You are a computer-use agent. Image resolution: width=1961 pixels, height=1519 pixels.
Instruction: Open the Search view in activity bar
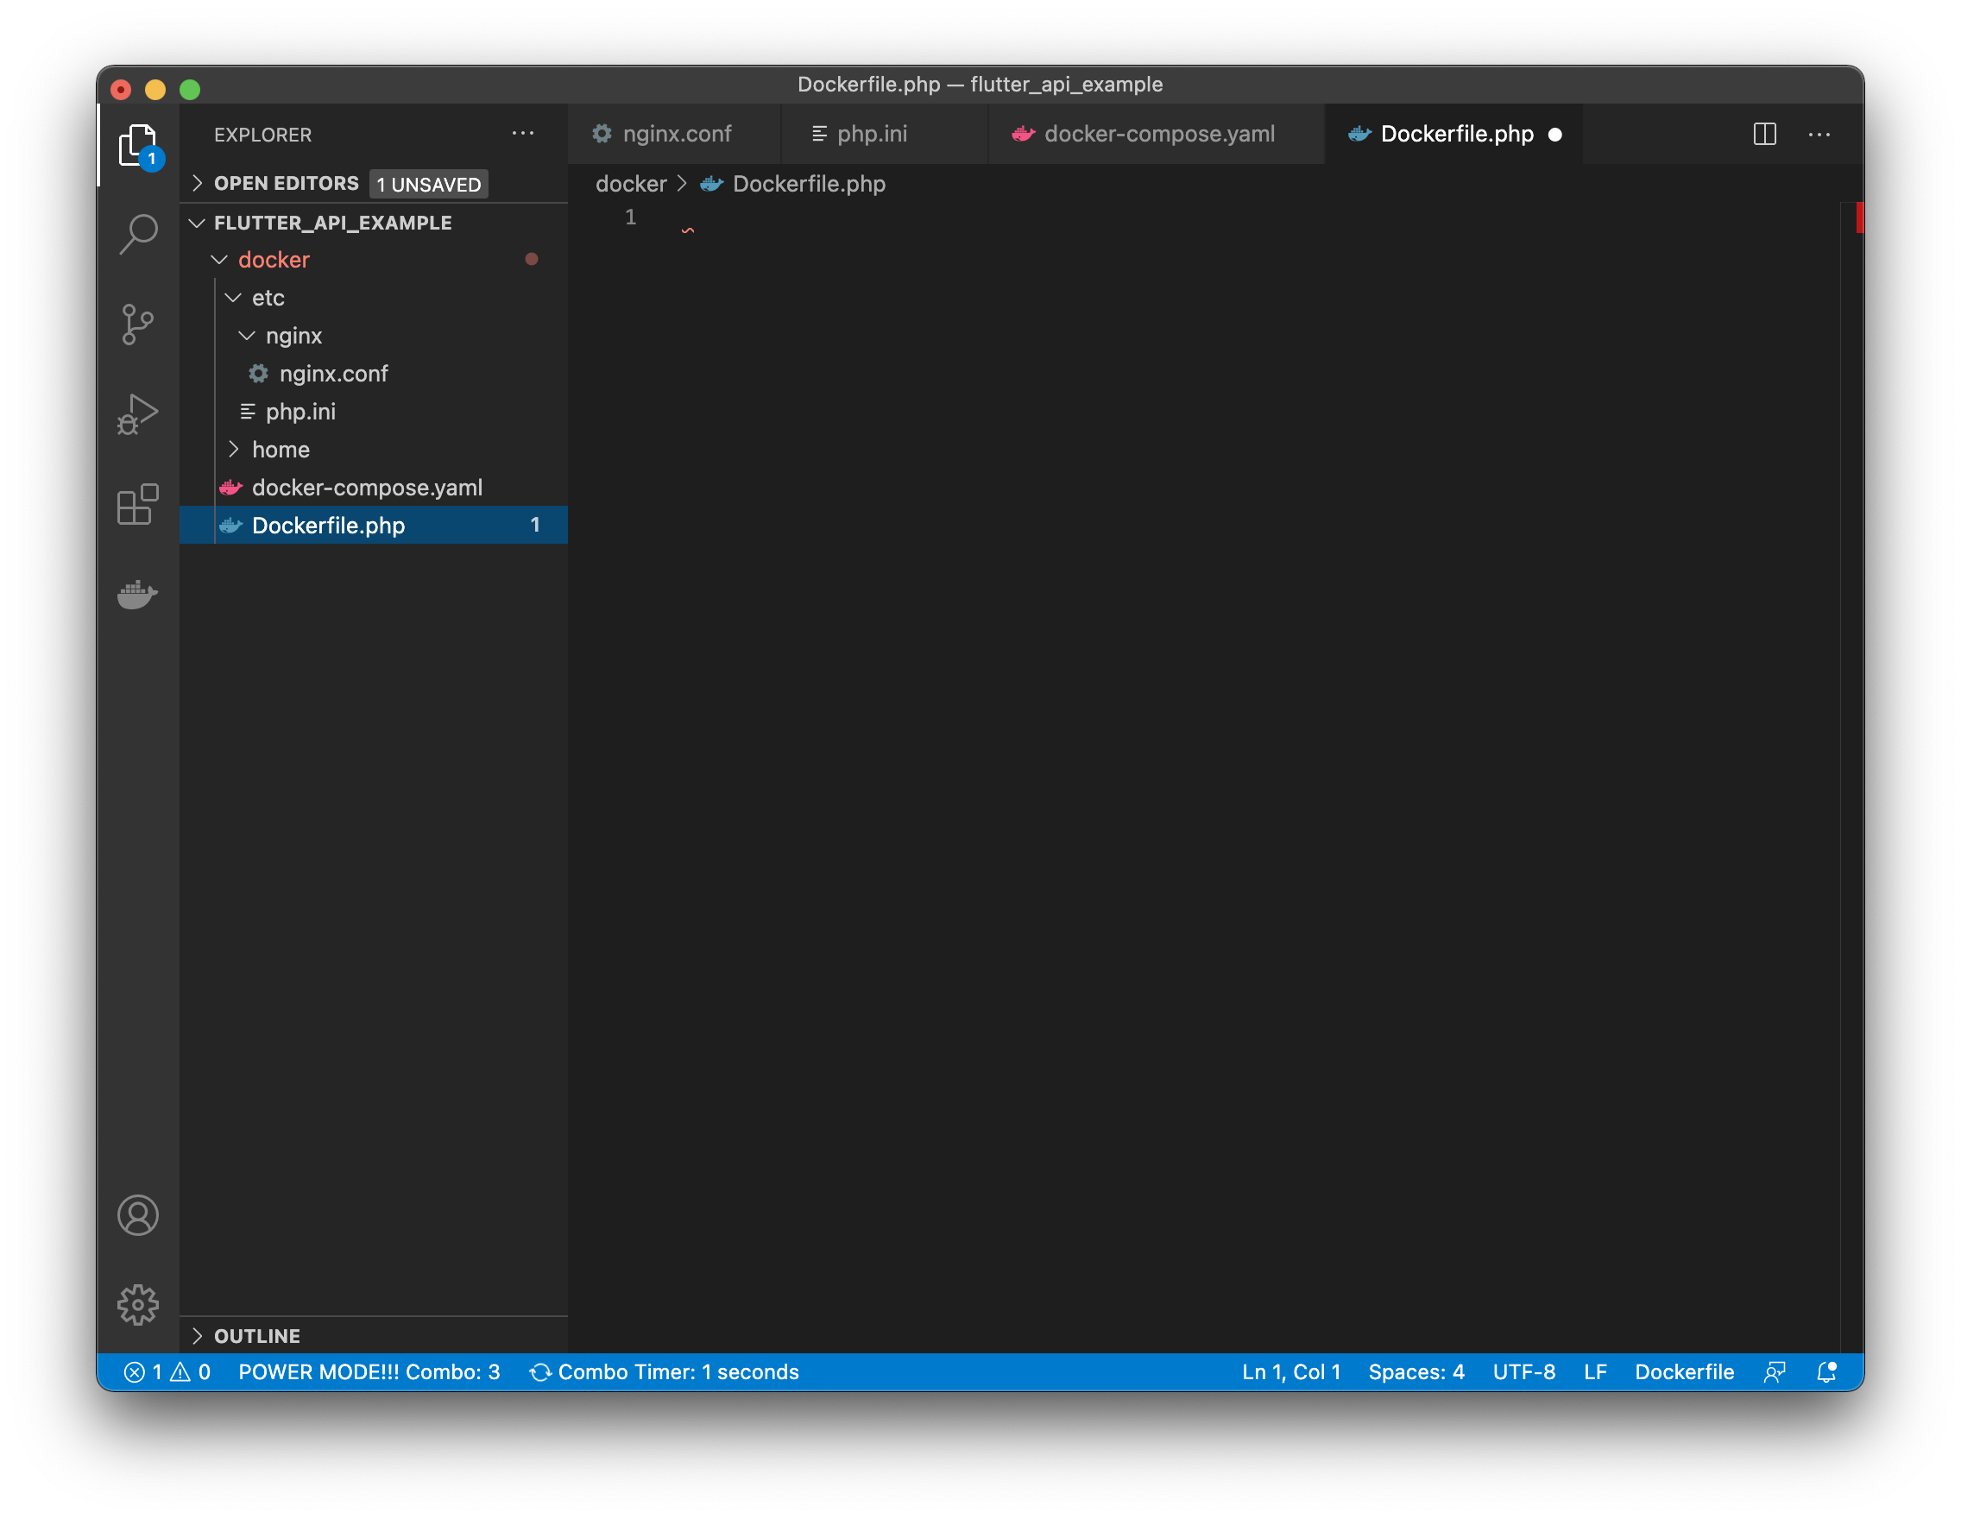[137, 233]
